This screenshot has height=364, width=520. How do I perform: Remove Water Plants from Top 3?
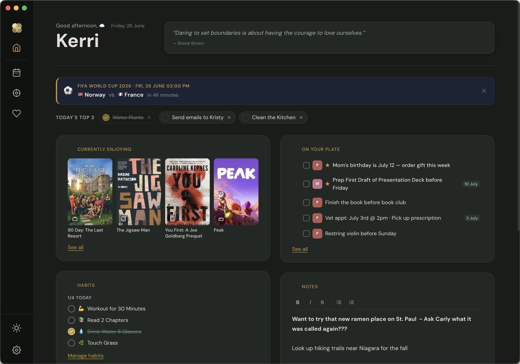pyautogui.click(x=149, y=118)
